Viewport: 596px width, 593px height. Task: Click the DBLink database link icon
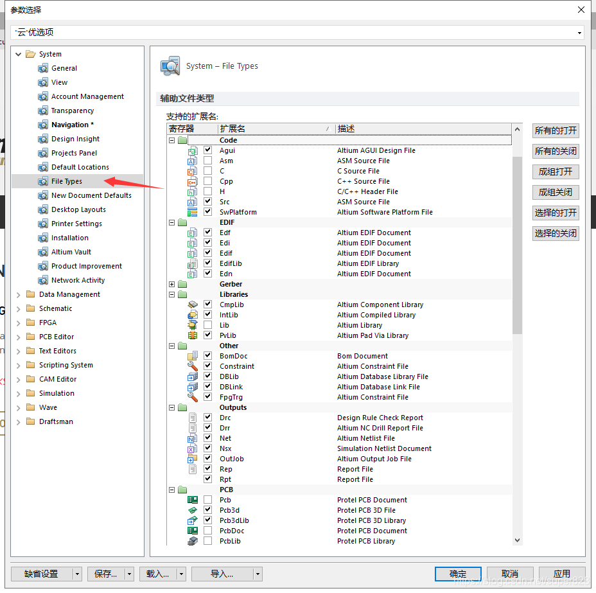pyautogui.click(x=192, y=387)
